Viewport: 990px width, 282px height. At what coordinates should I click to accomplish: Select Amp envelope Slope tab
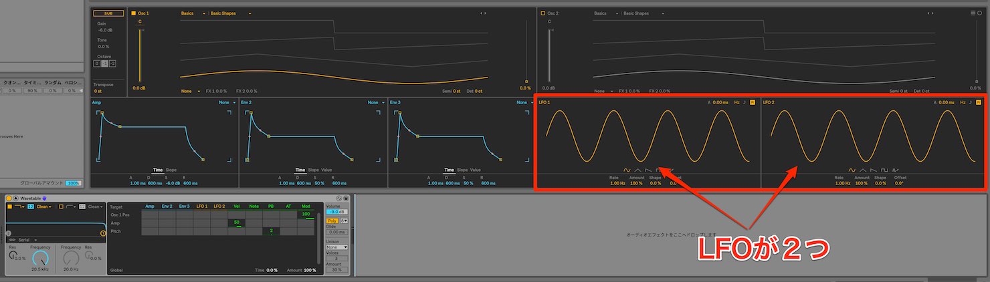pyautogui.click(x=171, y=170)
